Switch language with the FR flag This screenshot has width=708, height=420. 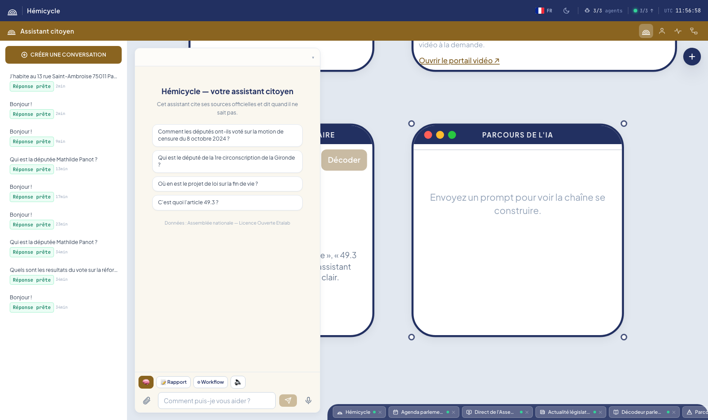544,11
